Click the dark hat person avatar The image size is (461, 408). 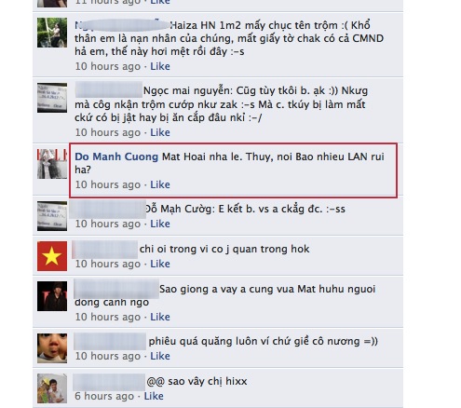tap(52, 296)
